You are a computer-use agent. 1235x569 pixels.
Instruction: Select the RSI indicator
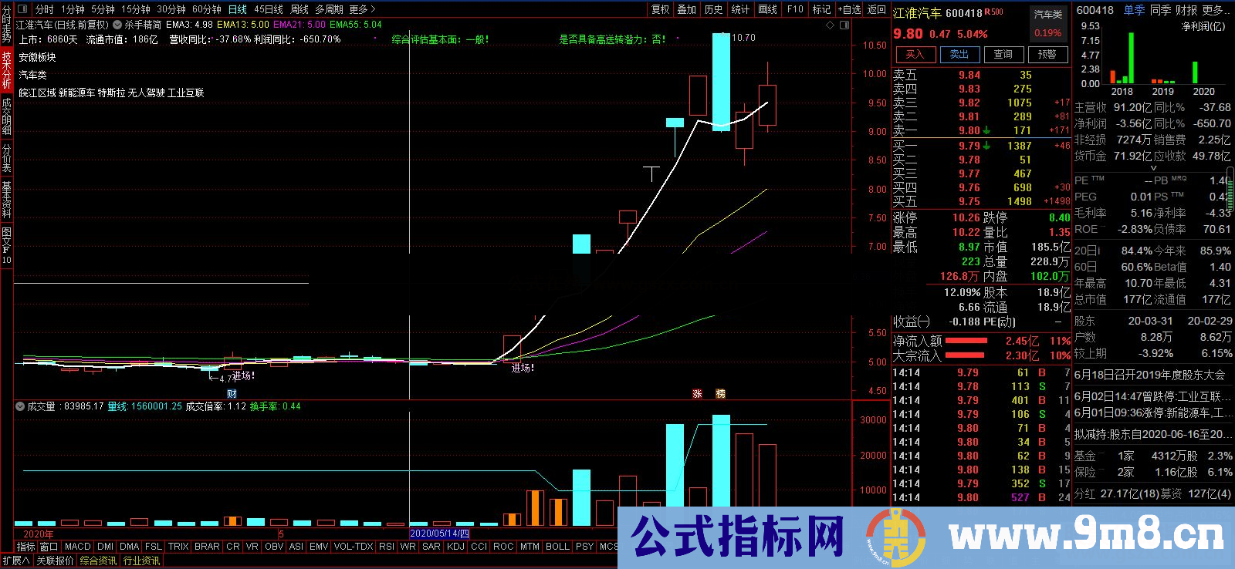tap(387, 547)
